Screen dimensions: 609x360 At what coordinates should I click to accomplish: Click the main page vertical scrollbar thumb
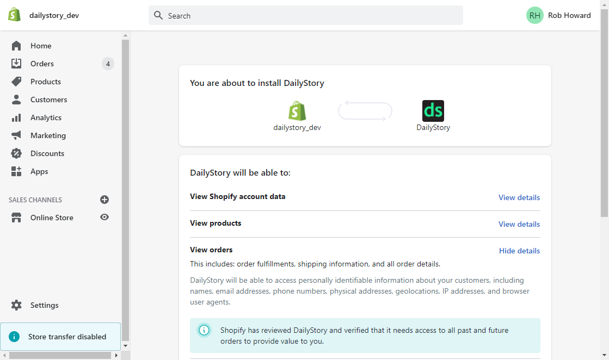pos(604,113)
